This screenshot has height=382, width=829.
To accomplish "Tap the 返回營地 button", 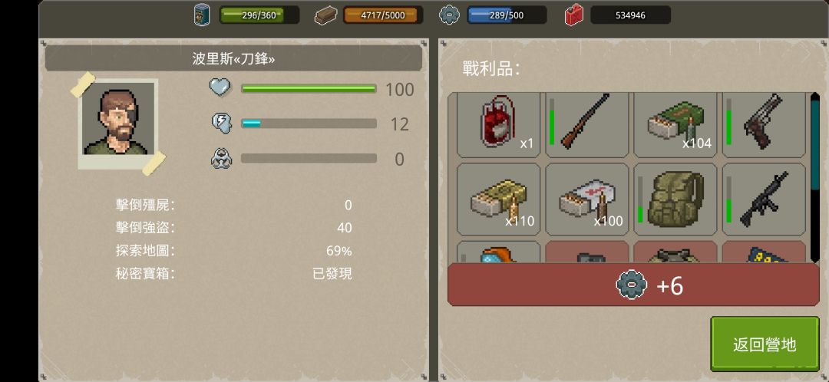I will point(765,344).
